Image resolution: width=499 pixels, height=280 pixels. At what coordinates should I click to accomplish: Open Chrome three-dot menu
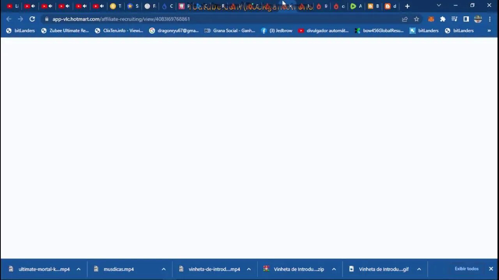[x=490, y=19]
